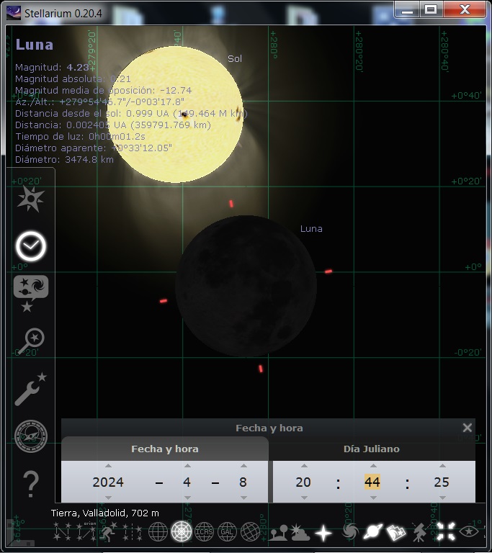Select the Sun disk labeled Sol
The height and width of the screenshot is (553, 492).
click(176, 114)
